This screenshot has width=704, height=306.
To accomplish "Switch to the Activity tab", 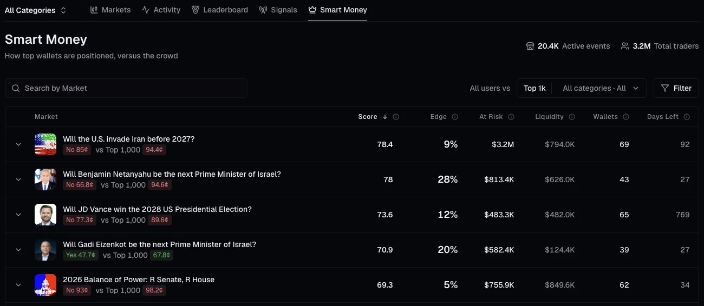I will [x=161, y=10].
